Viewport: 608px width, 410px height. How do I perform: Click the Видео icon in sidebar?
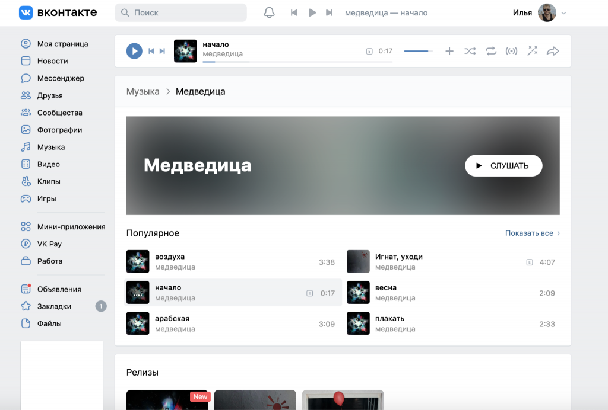pyautogui.click(x=26, y=164)
